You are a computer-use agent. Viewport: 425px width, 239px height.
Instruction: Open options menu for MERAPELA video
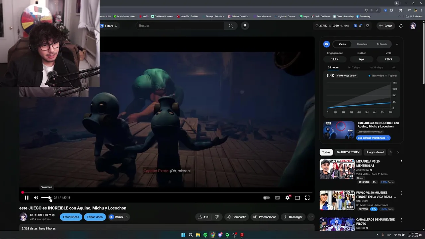click(401, 162)
